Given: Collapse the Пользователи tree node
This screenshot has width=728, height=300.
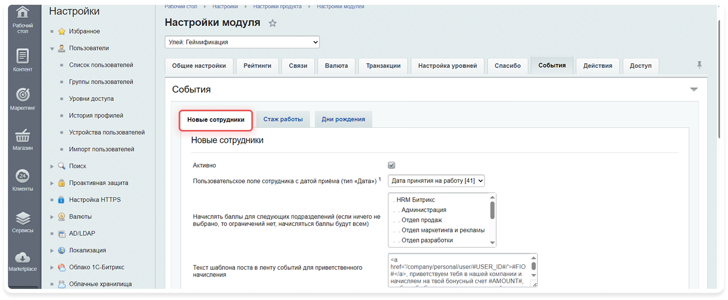Looking at the screenshot, I should (52, 48).
